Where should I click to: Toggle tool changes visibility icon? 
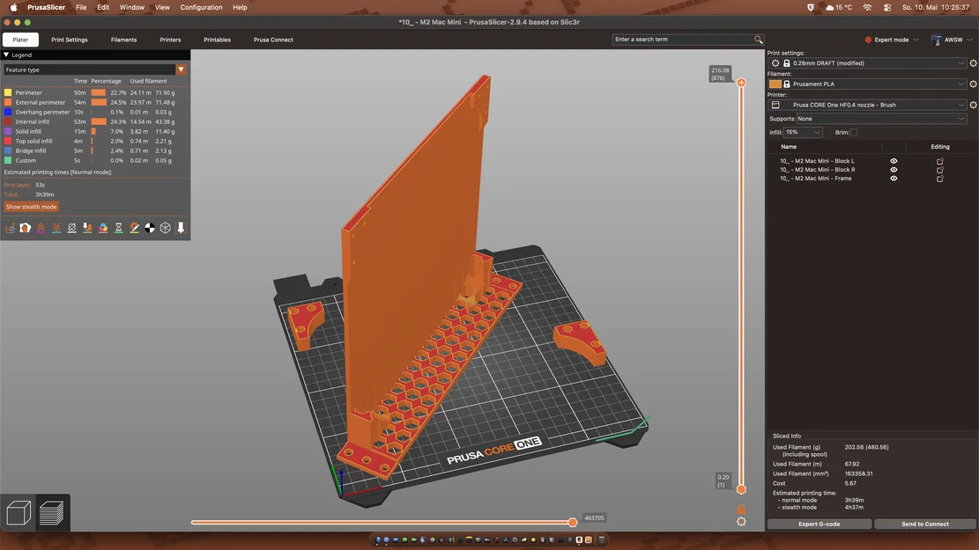click(x=87, y=228)
